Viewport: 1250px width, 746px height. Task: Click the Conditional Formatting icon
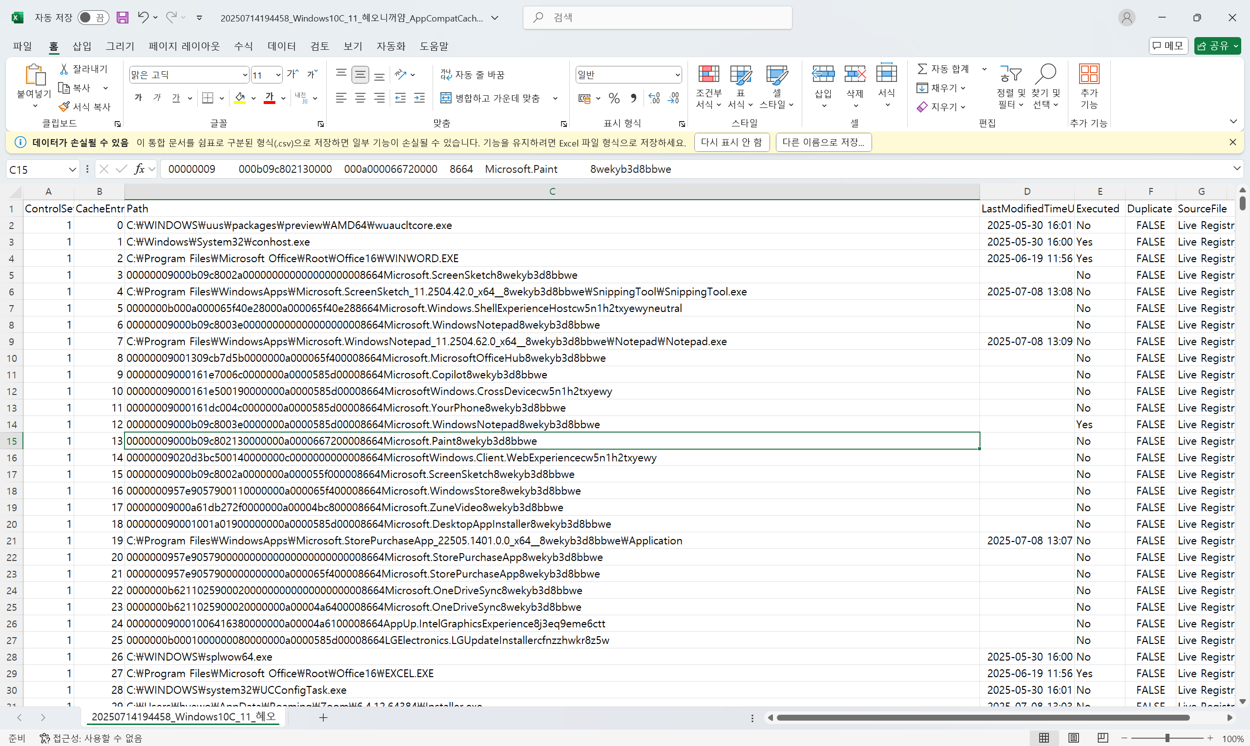tap(708, 74)
